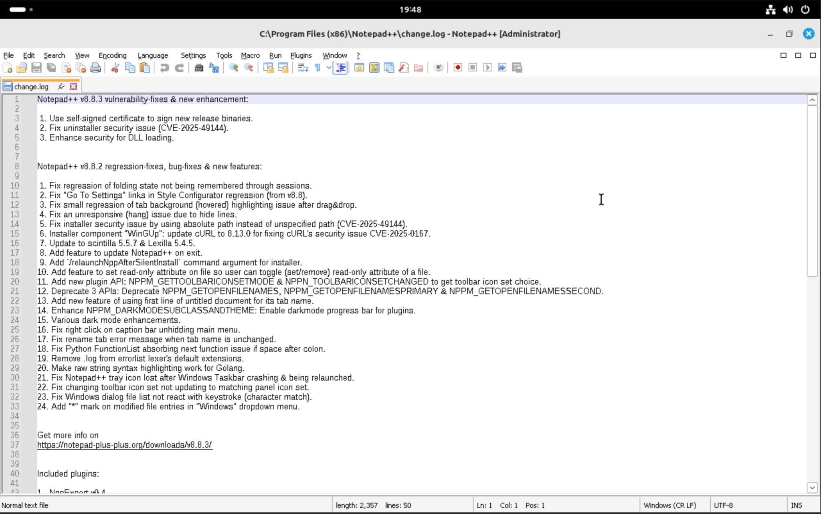This screenshot has height=514, width=821.
Task: Toggle Word wrap in the toolbar
Action: pos(303,68)
